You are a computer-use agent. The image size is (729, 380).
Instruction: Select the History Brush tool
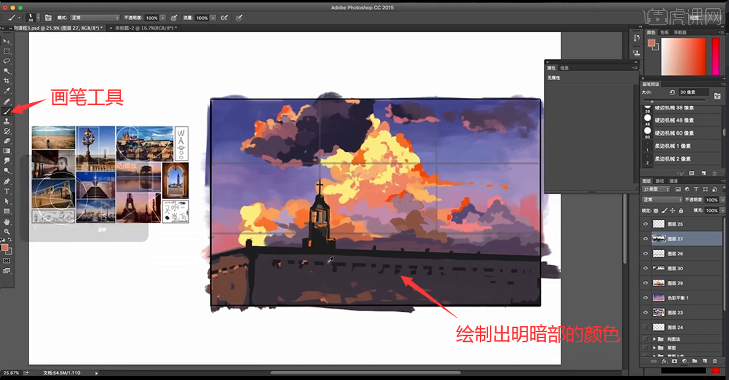click(7, 131)
